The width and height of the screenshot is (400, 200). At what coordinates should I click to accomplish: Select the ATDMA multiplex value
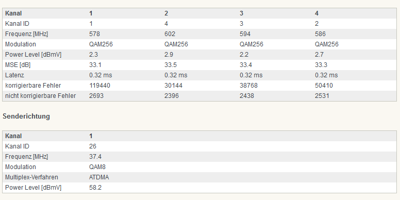click(99, 177)
